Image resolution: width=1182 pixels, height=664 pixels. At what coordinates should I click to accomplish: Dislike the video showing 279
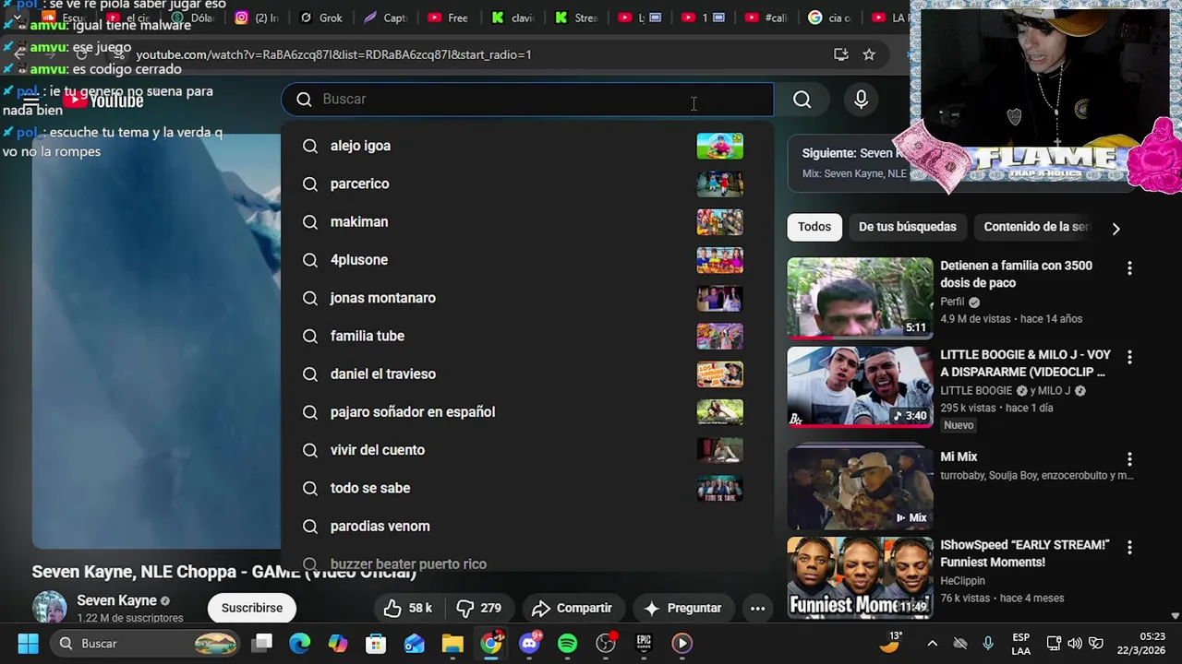(x=478, y=608)
